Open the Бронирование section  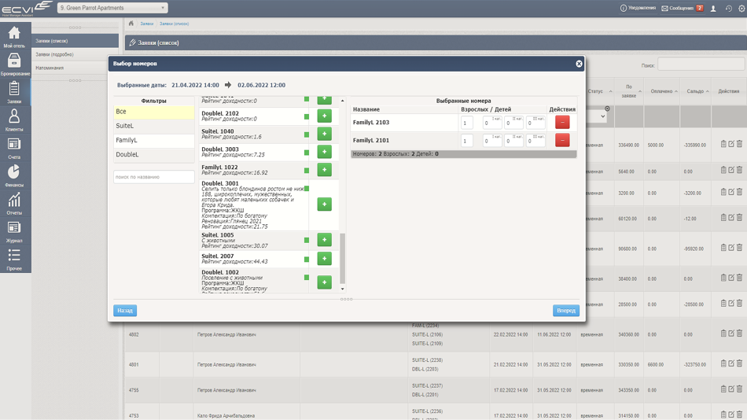(x=14, y=64)
